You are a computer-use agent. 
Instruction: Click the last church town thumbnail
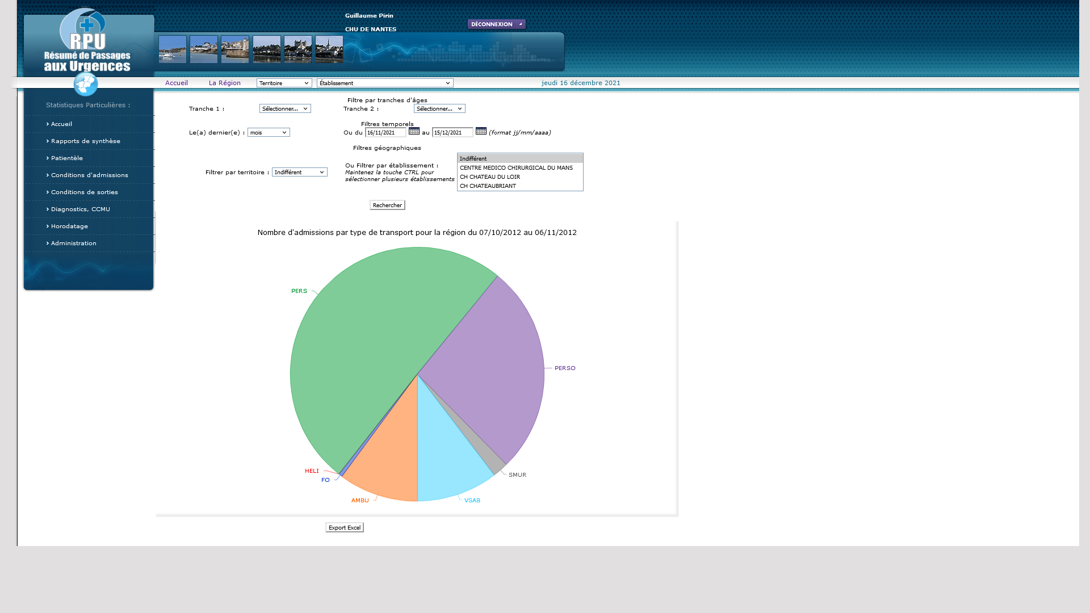click(329, 49)
